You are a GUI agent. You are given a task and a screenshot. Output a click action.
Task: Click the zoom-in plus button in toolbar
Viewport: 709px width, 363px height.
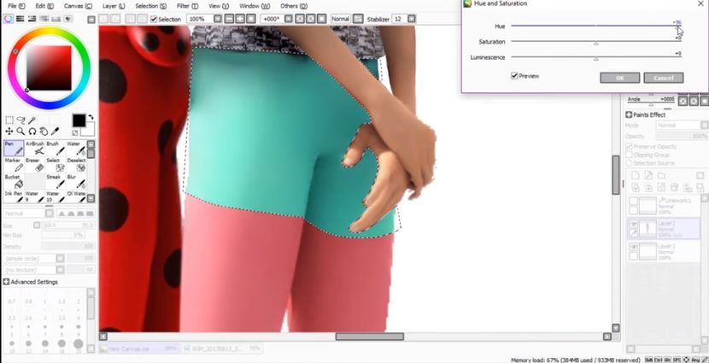pyautogui.click(x=240, y=19)
